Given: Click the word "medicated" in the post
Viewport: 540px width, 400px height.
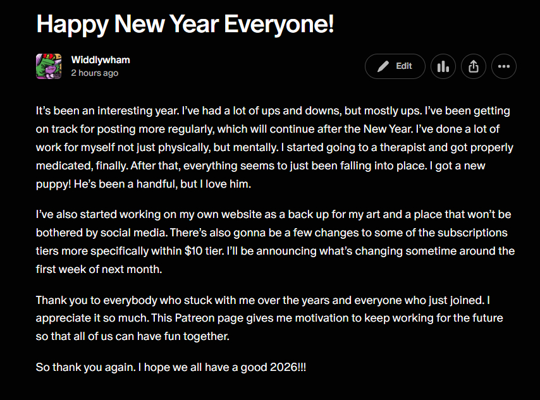Looking at the screenshot, I should (x=63, y=166).
